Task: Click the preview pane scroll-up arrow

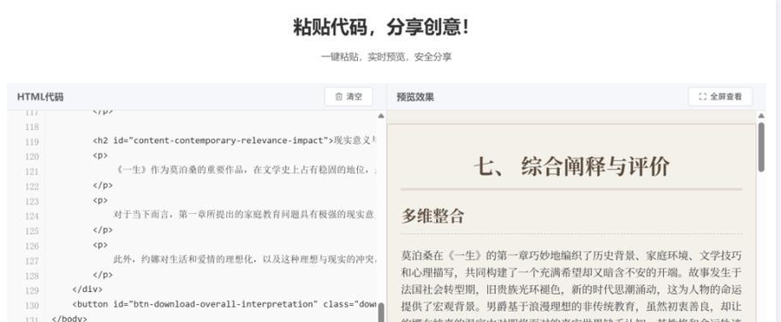Action: (x=761, y=116)
